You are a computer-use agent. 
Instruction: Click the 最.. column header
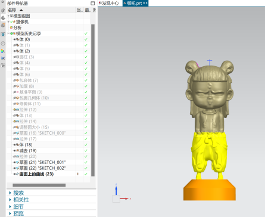(88, 10)
